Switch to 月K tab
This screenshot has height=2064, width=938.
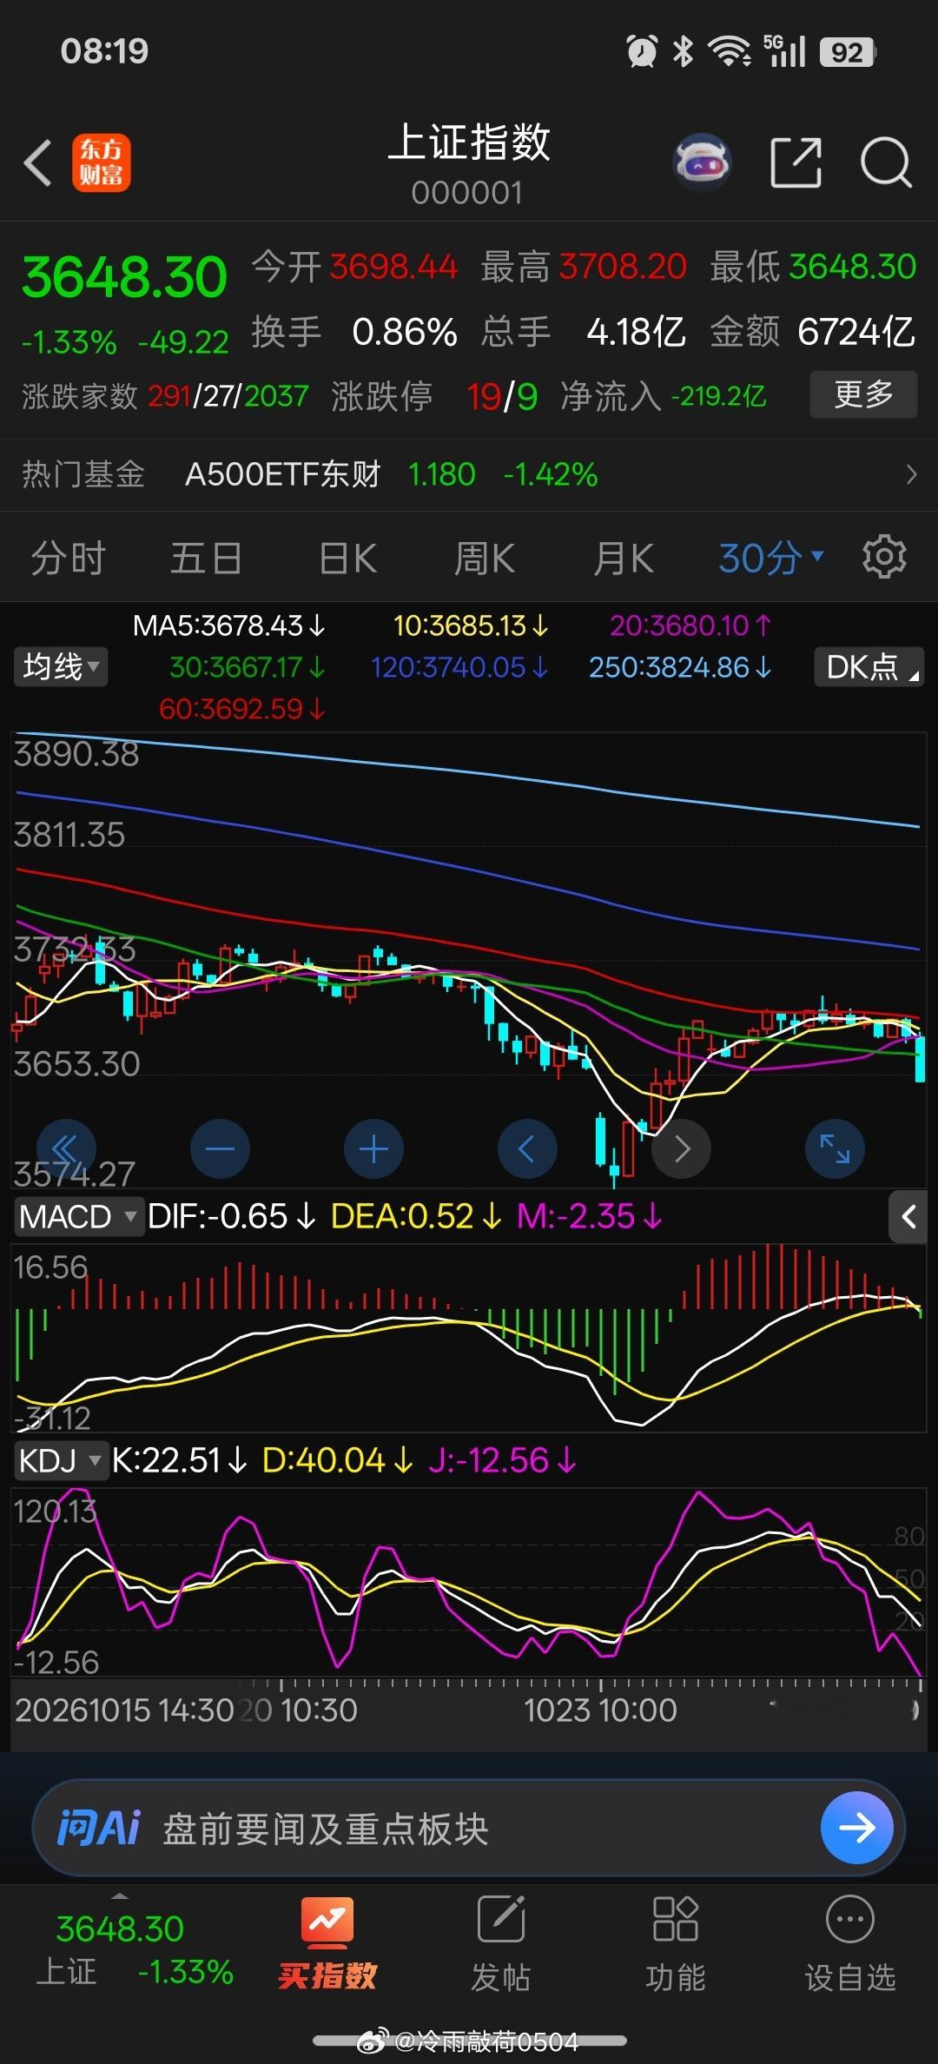(624, 558)
